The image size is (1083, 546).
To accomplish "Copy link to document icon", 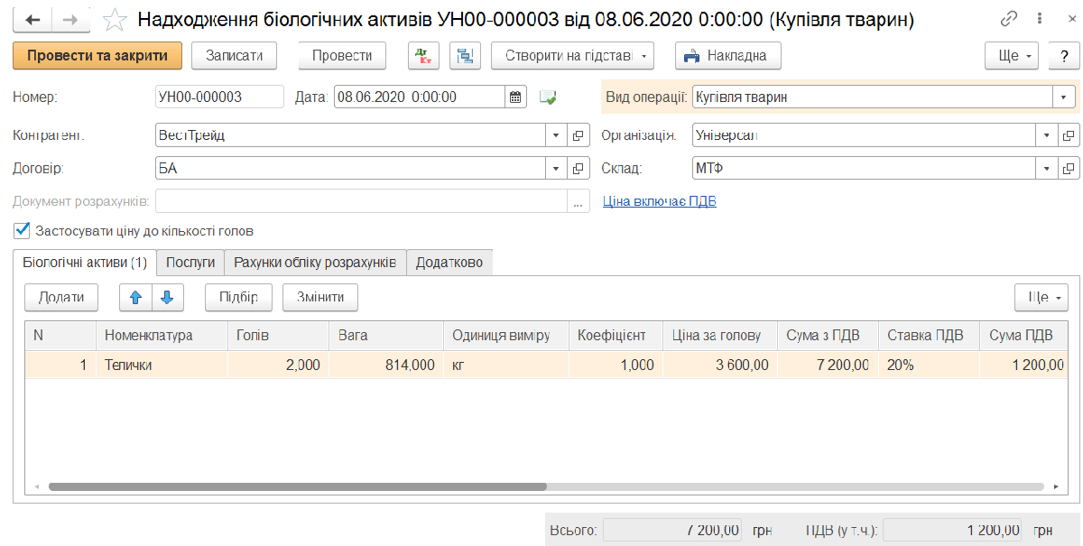I will [1009, 19].
